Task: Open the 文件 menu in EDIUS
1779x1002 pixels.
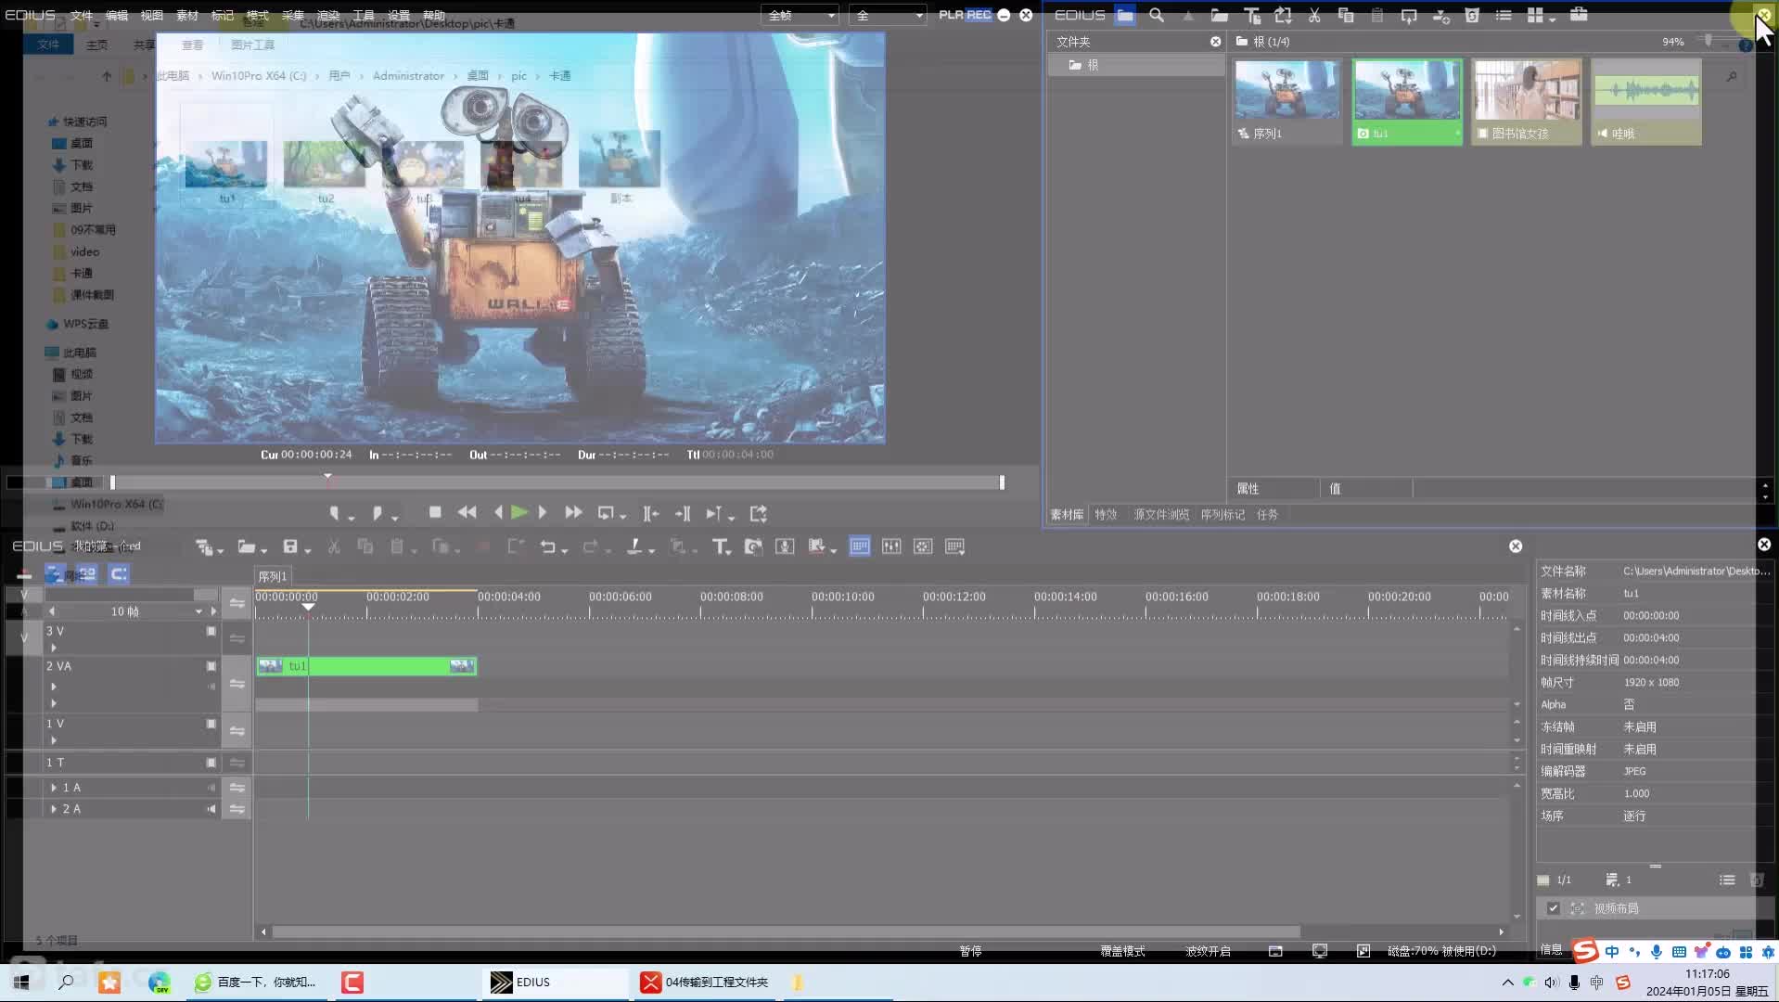Action: click(82, 15)
